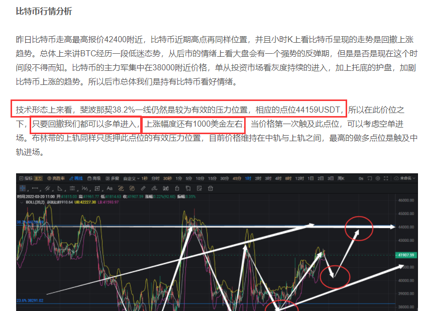The width and height of the screenshot is (424, 311).
Task: Switch to the 30秒 interval
Action: 167,178
